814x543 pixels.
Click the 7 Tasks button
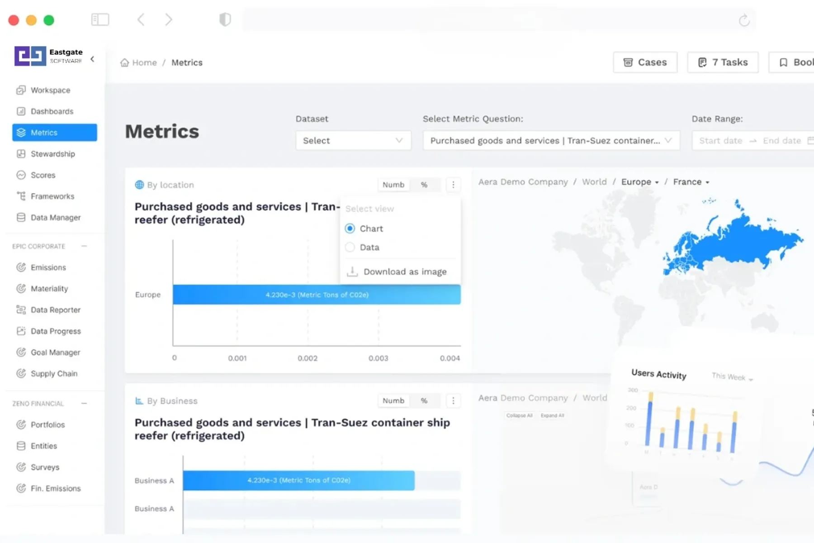pyautogui.click(x=722, y=62)
